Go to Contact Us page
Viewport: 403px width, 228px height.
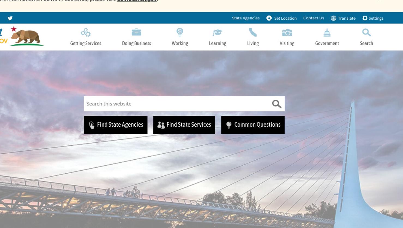[314, 18]
